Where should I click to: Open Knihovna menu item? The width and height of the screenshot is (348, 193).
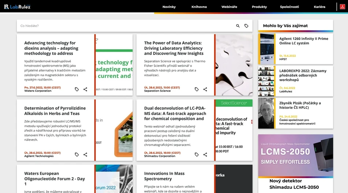click(x=199, y=7)
